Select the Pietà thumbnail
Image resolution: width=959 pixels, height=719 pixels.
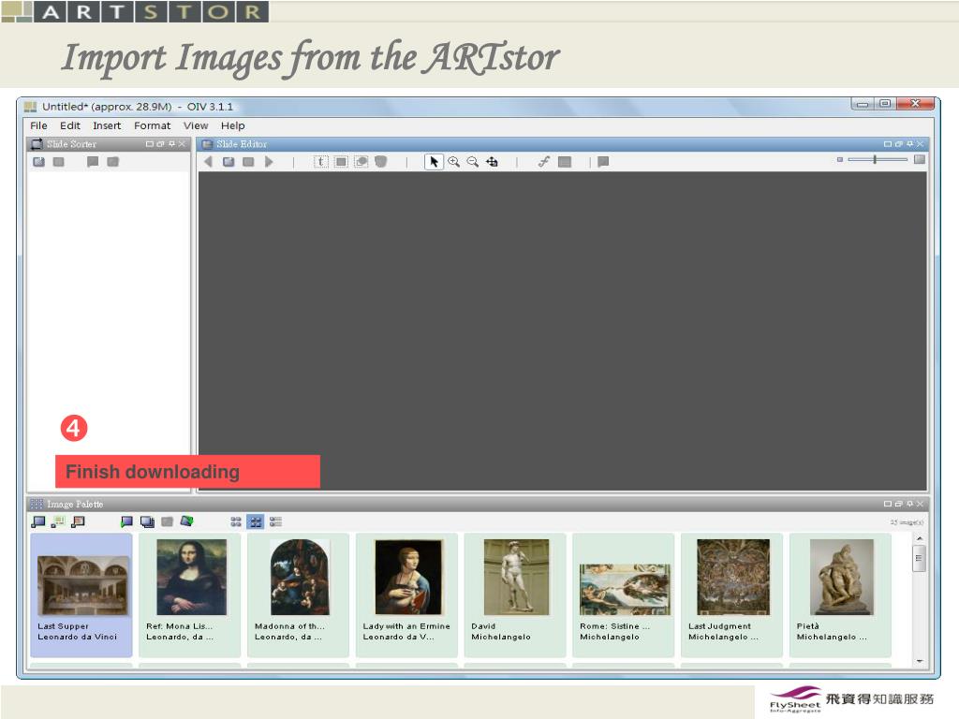coord(840,594)
